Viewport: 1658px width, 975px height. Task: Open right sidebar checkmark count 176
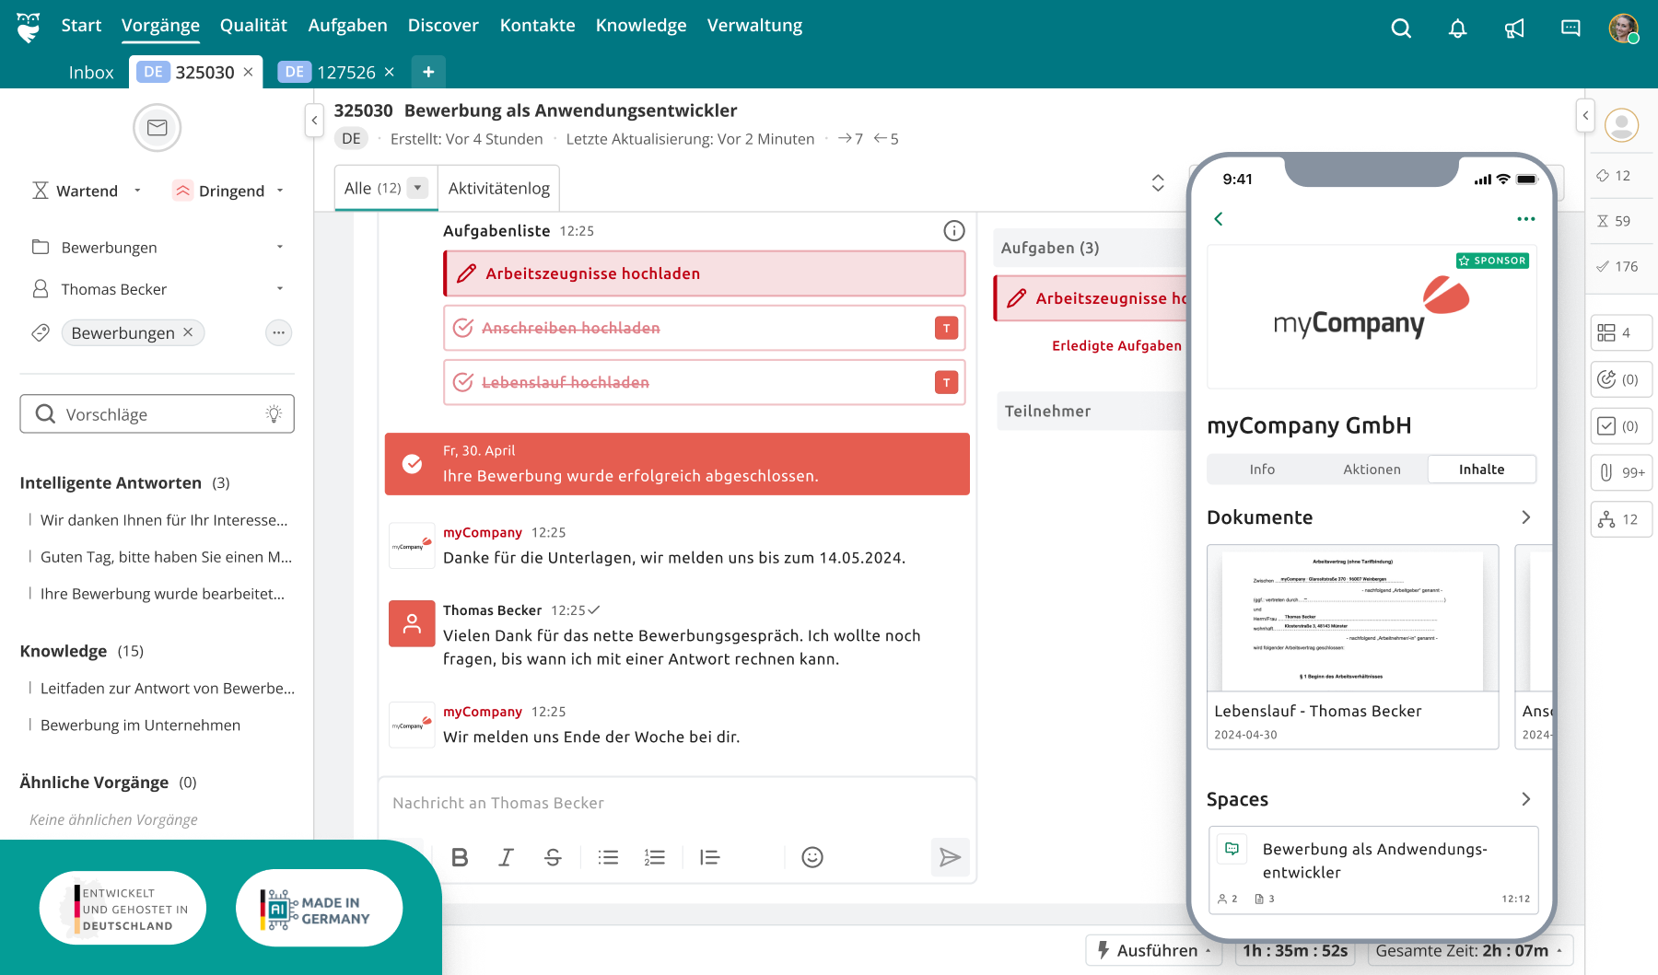point(1617,266)
